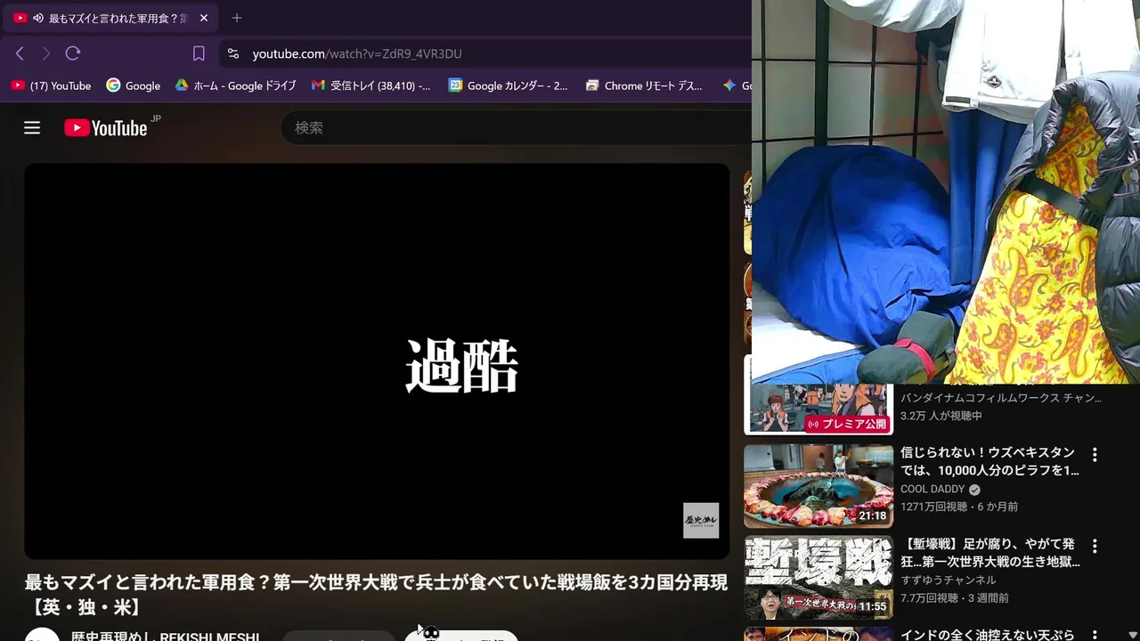The image size is (1140, 641).
Task: Click 1271万回視聴・6 か月前 text
Action: tap(959, 507)
